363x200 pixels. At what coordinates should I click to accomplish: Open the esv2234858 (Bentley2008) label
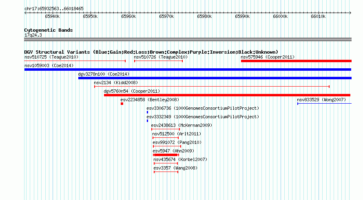click(150, 100)
